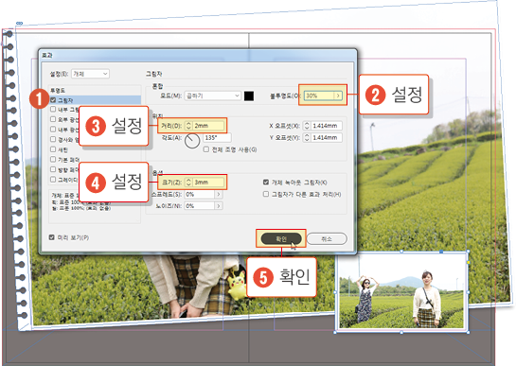Click the 각도 angle field showing 135°
Viewport: 516px width, 366px height.
[x=217, y=137]
